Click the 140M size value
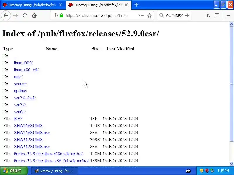Screen dimensions: 234x175 click(96, 154)
